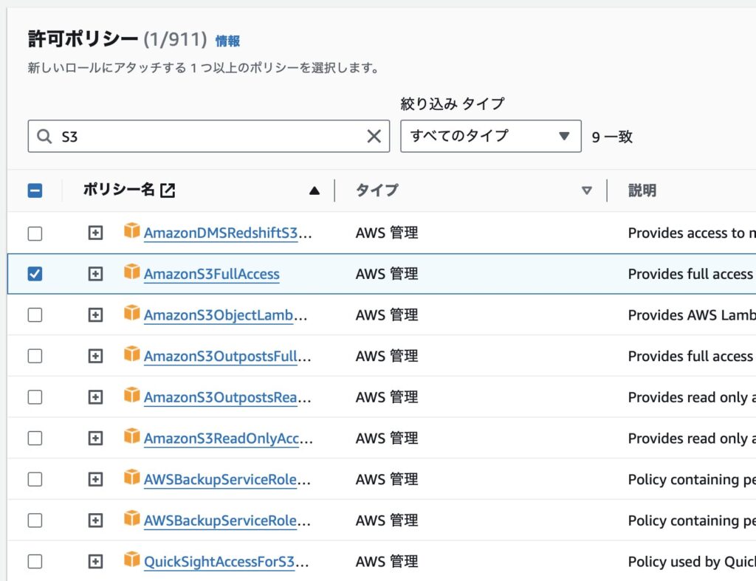Image resolution: width=756 pixels, height=581 pixels.
Task: Click the 9 一致 match count text
Action: tap(612, 137)
